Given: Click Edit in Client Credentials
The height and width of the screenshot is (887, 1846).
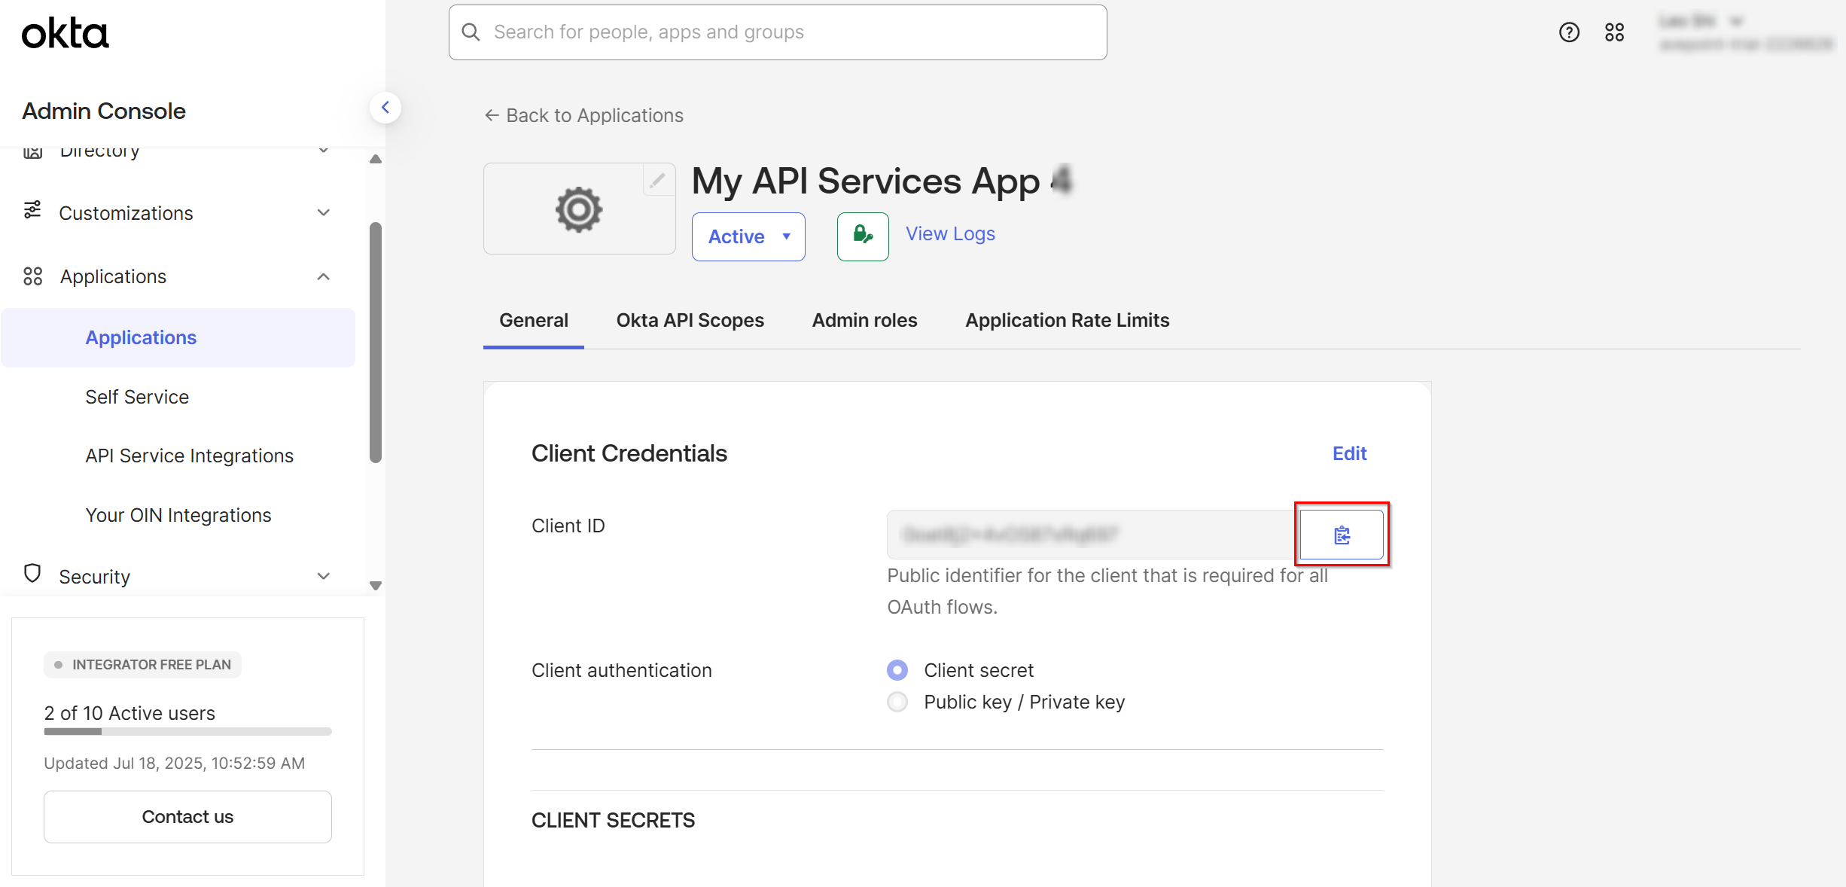Looking at the screenshot, I should pos(1349,453).
